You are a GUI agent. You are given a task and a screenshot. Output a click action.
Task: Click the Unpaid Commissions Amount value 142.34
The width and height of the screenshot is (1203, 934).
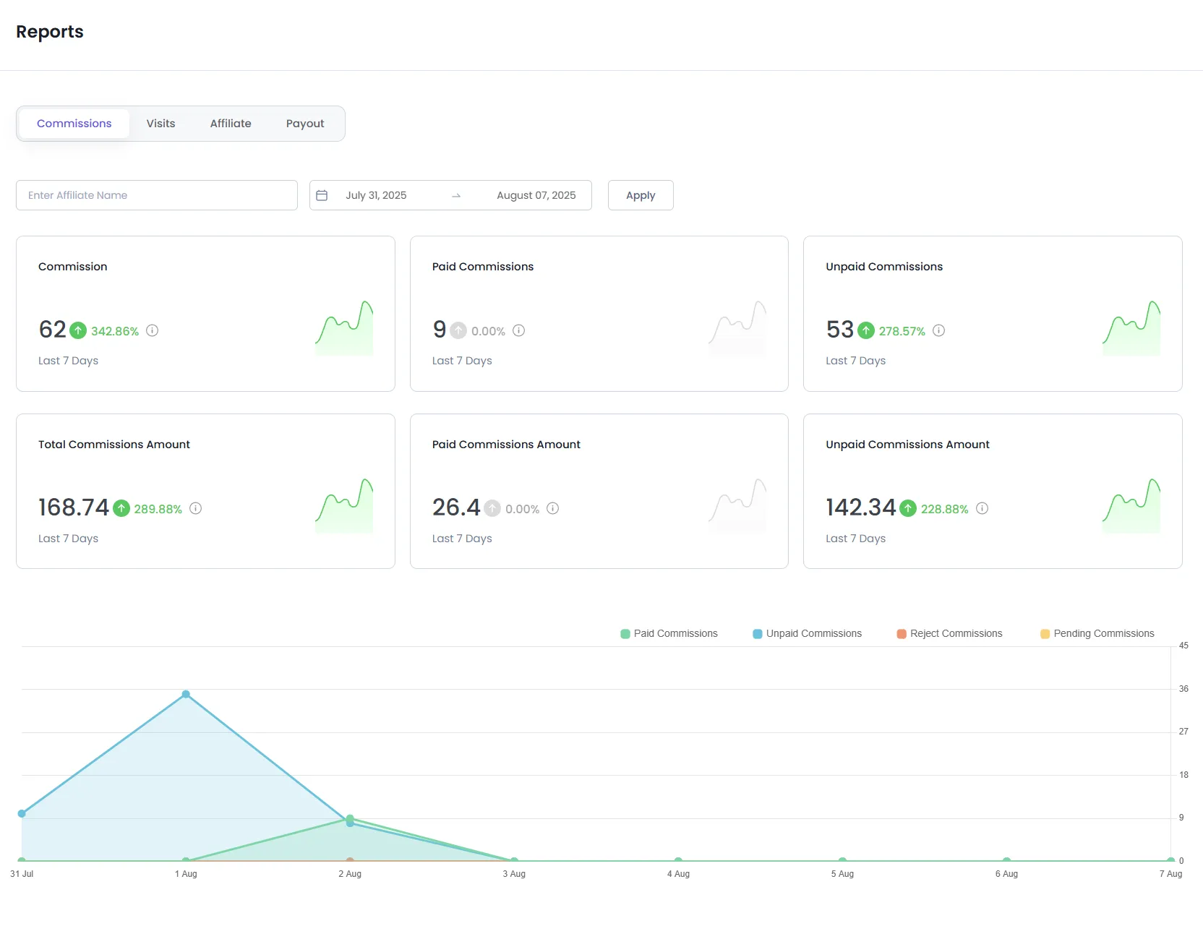tap(861, 507)
